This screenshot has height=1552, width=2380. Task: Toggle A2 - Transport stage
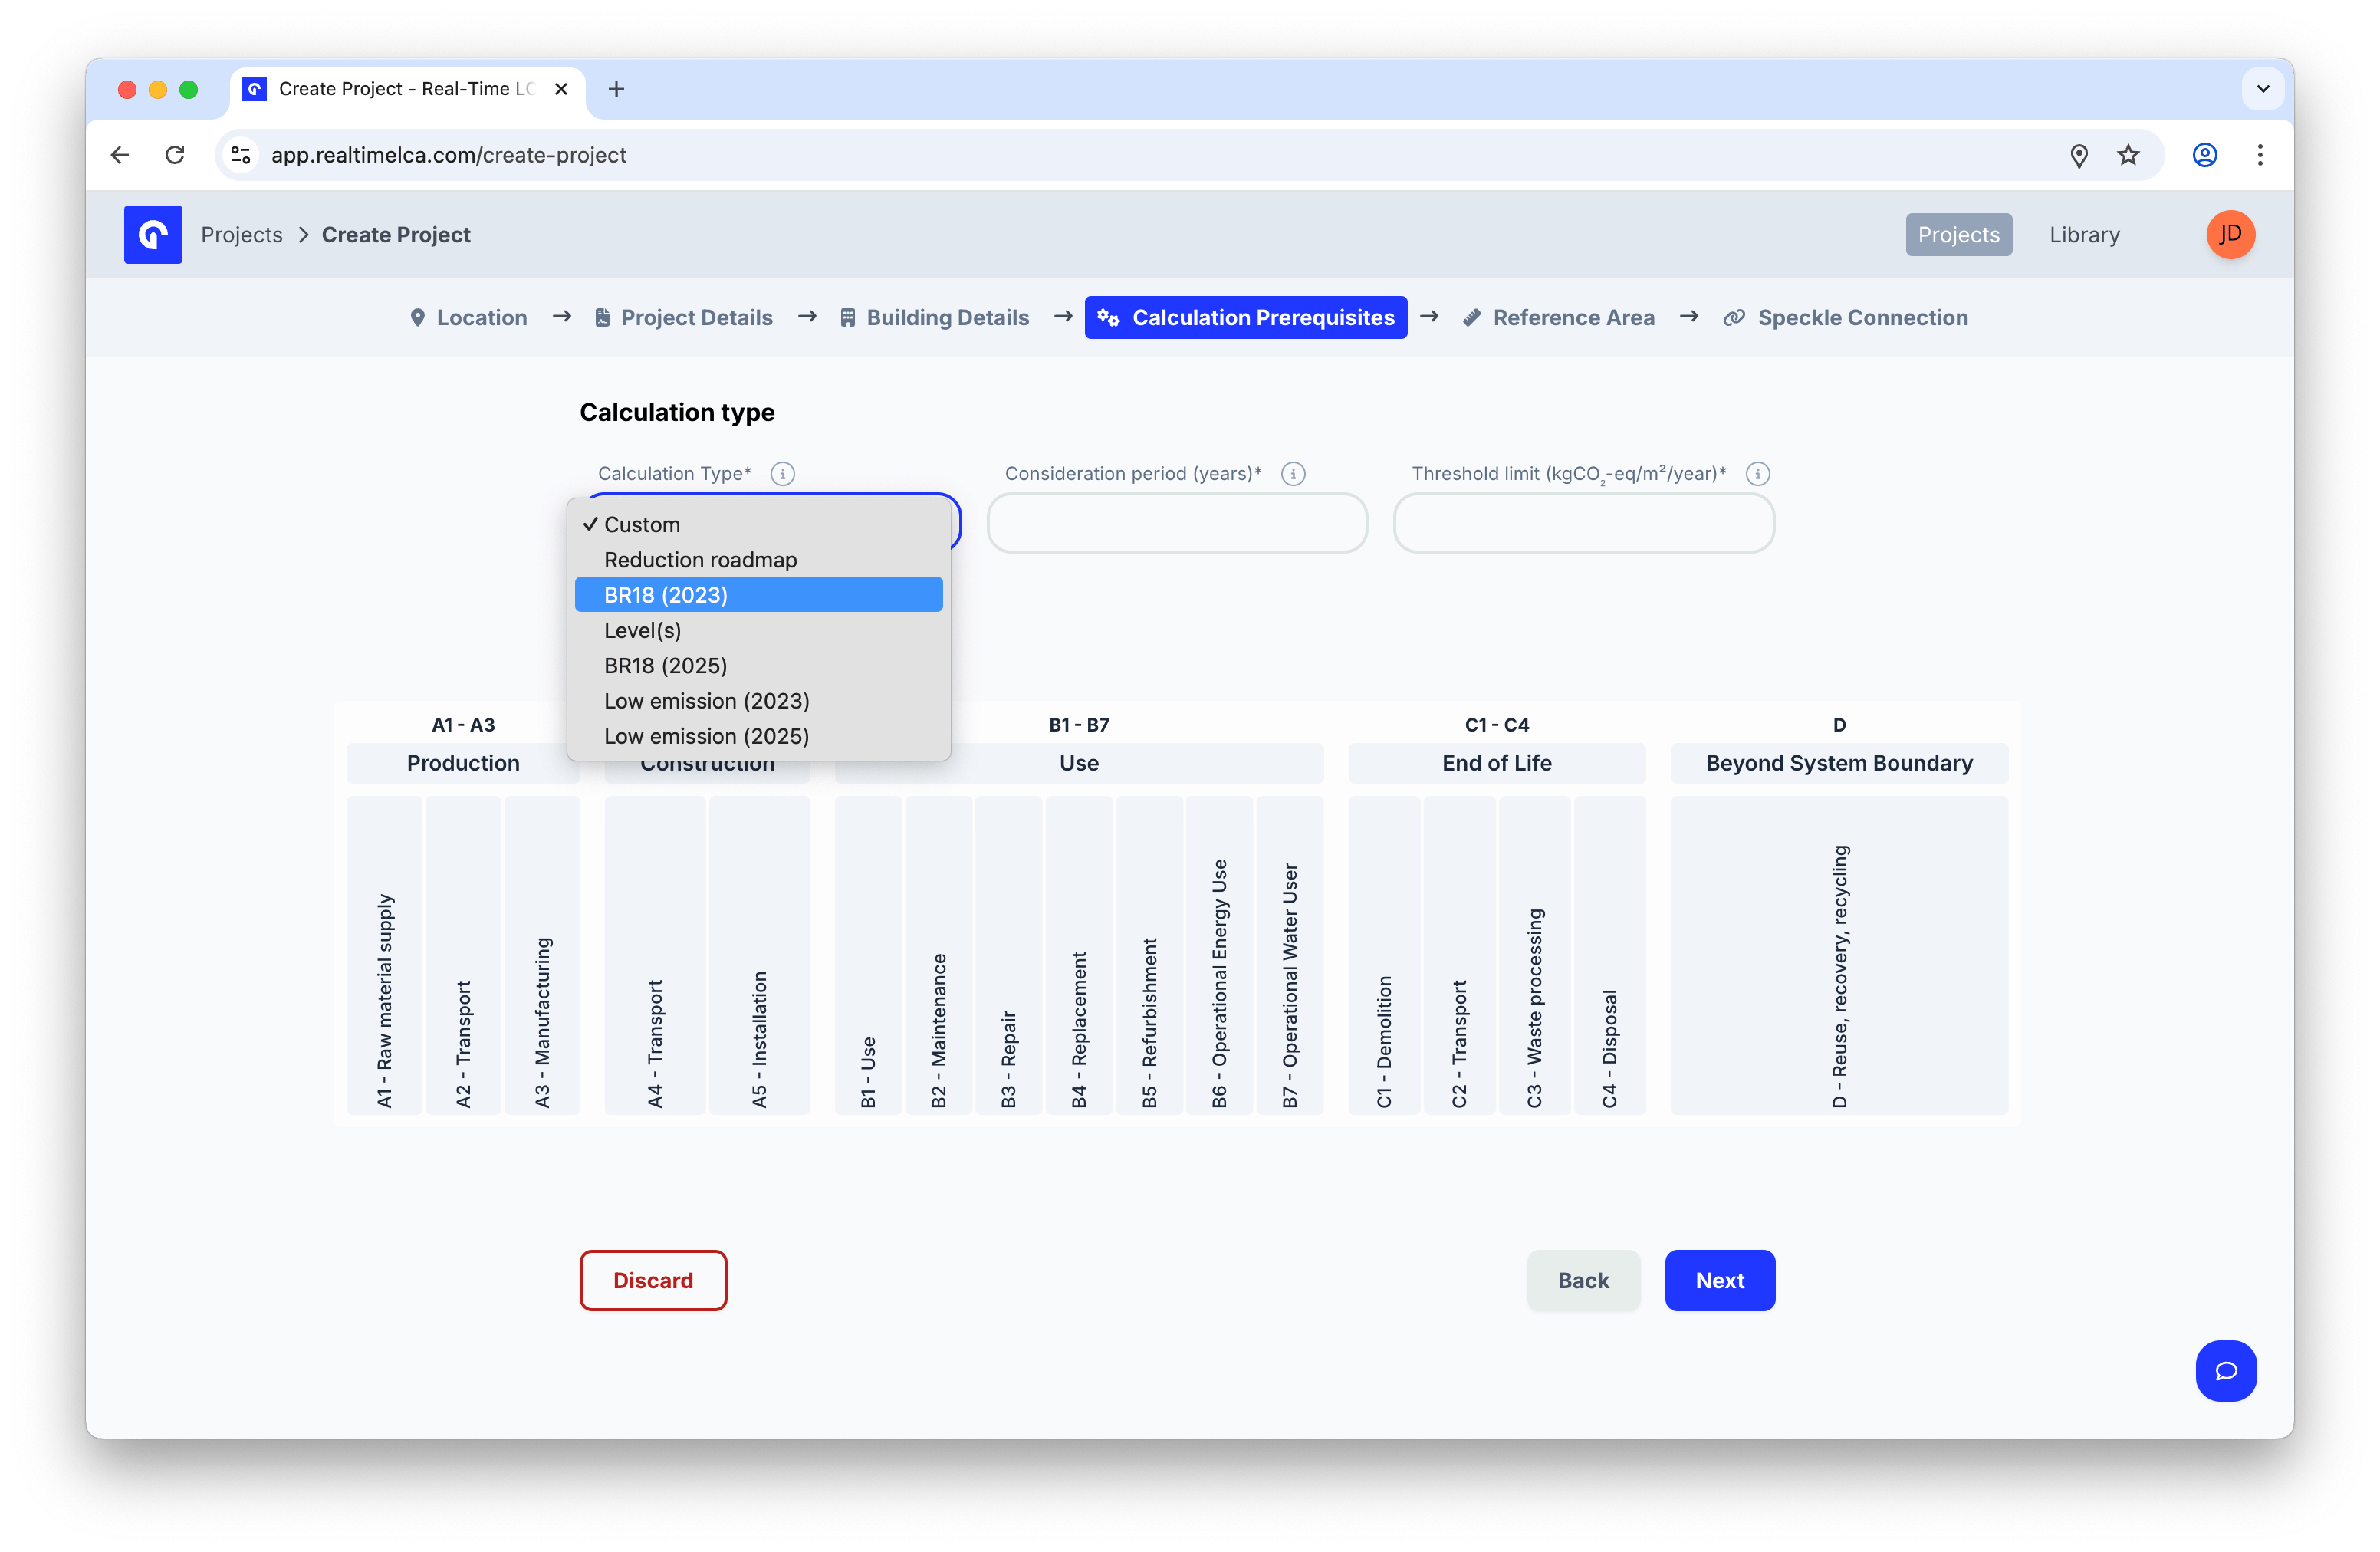click(463, 955)
